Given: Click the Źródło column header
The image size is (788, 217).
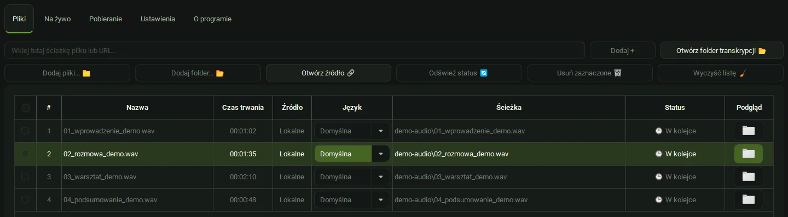Looking at the screenshot, I should [292, 108].
